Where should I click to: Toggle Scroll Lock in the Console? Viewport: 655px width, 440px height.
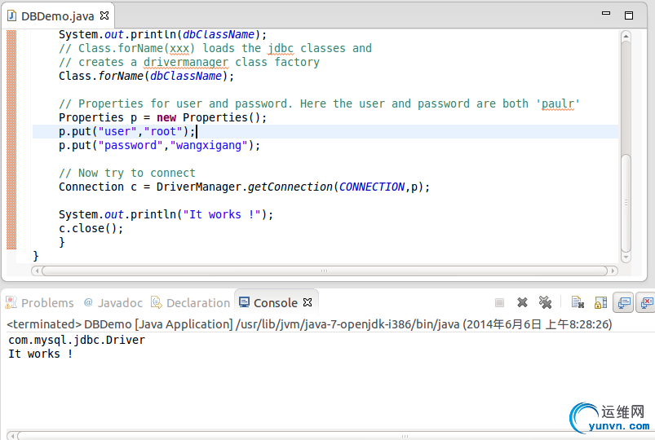click(600, 302)
